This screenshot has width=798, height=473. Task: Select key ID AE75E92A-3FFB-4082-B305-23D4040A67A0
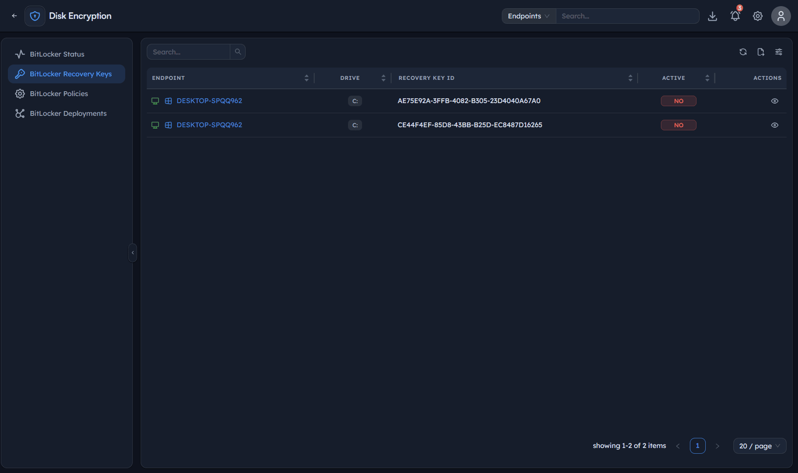pyautogui.click(x=469, y=101)
